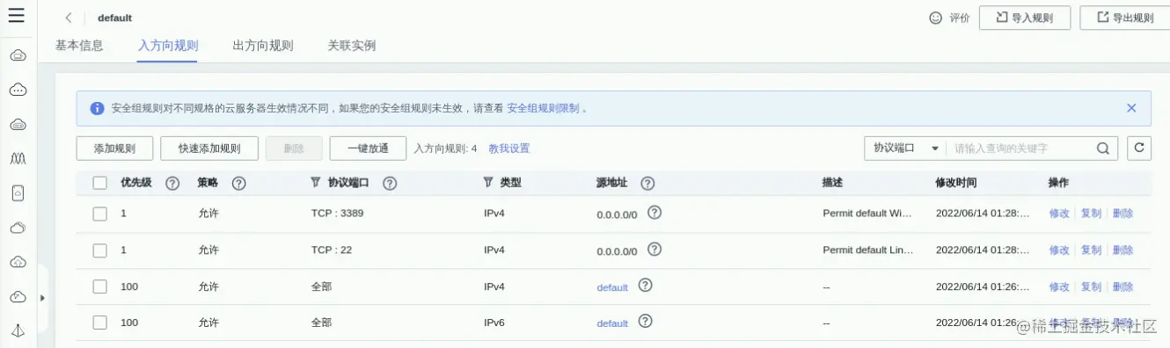Click the cloud gauge sidebar icon

[x=18, y=296]
